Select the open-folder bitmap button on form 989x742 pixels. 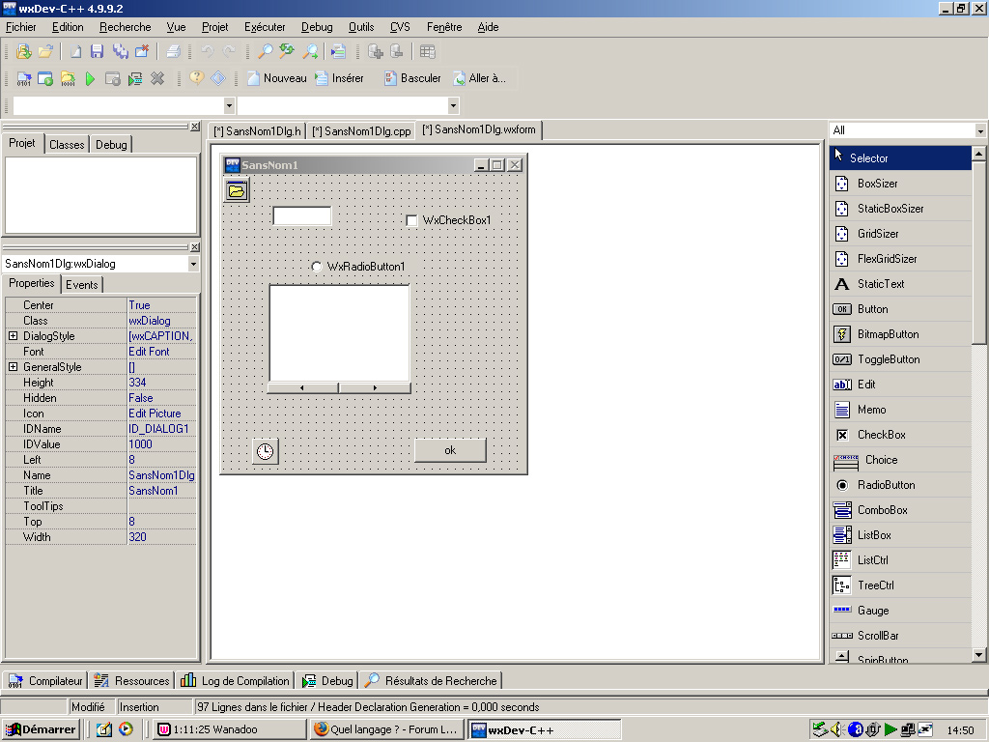[x=237, y=190]
